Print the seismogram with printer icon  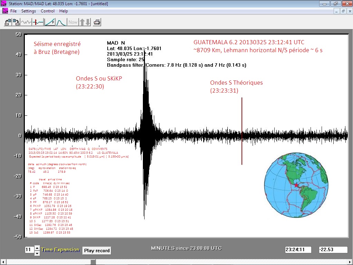point(97,22)
